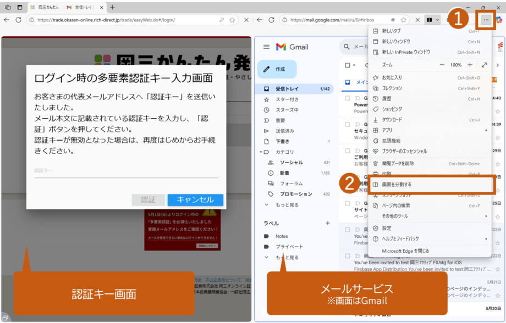Viewport: 506px width, 323px height.
Task: Open the tab actions menu icon
Action: pos(20,7)
